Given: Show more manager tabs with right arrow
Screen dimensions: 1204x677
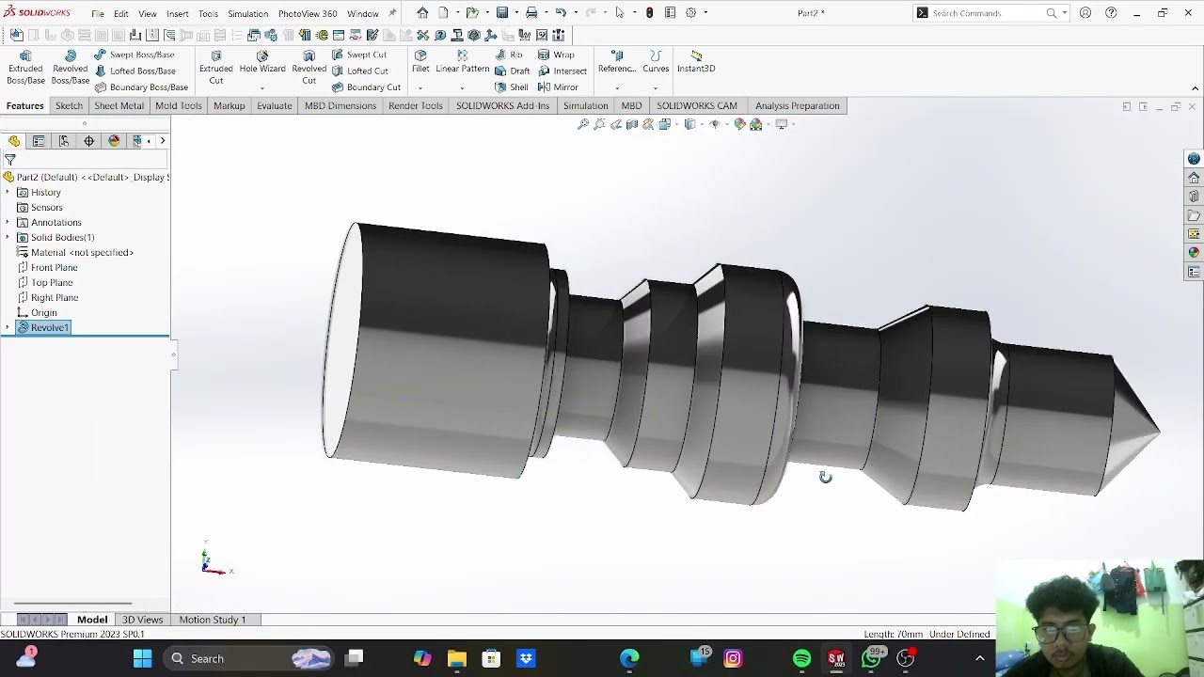Looking at the screenshot, I should [163, 141].
